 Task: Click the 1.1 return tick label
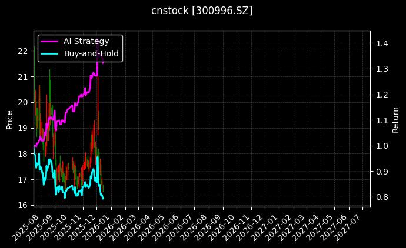(382, 120)
